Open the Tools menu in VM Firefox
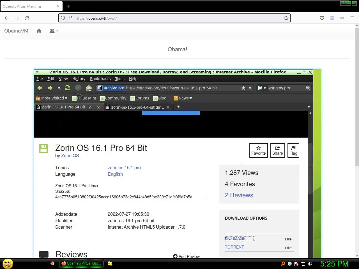 [120, 79]
